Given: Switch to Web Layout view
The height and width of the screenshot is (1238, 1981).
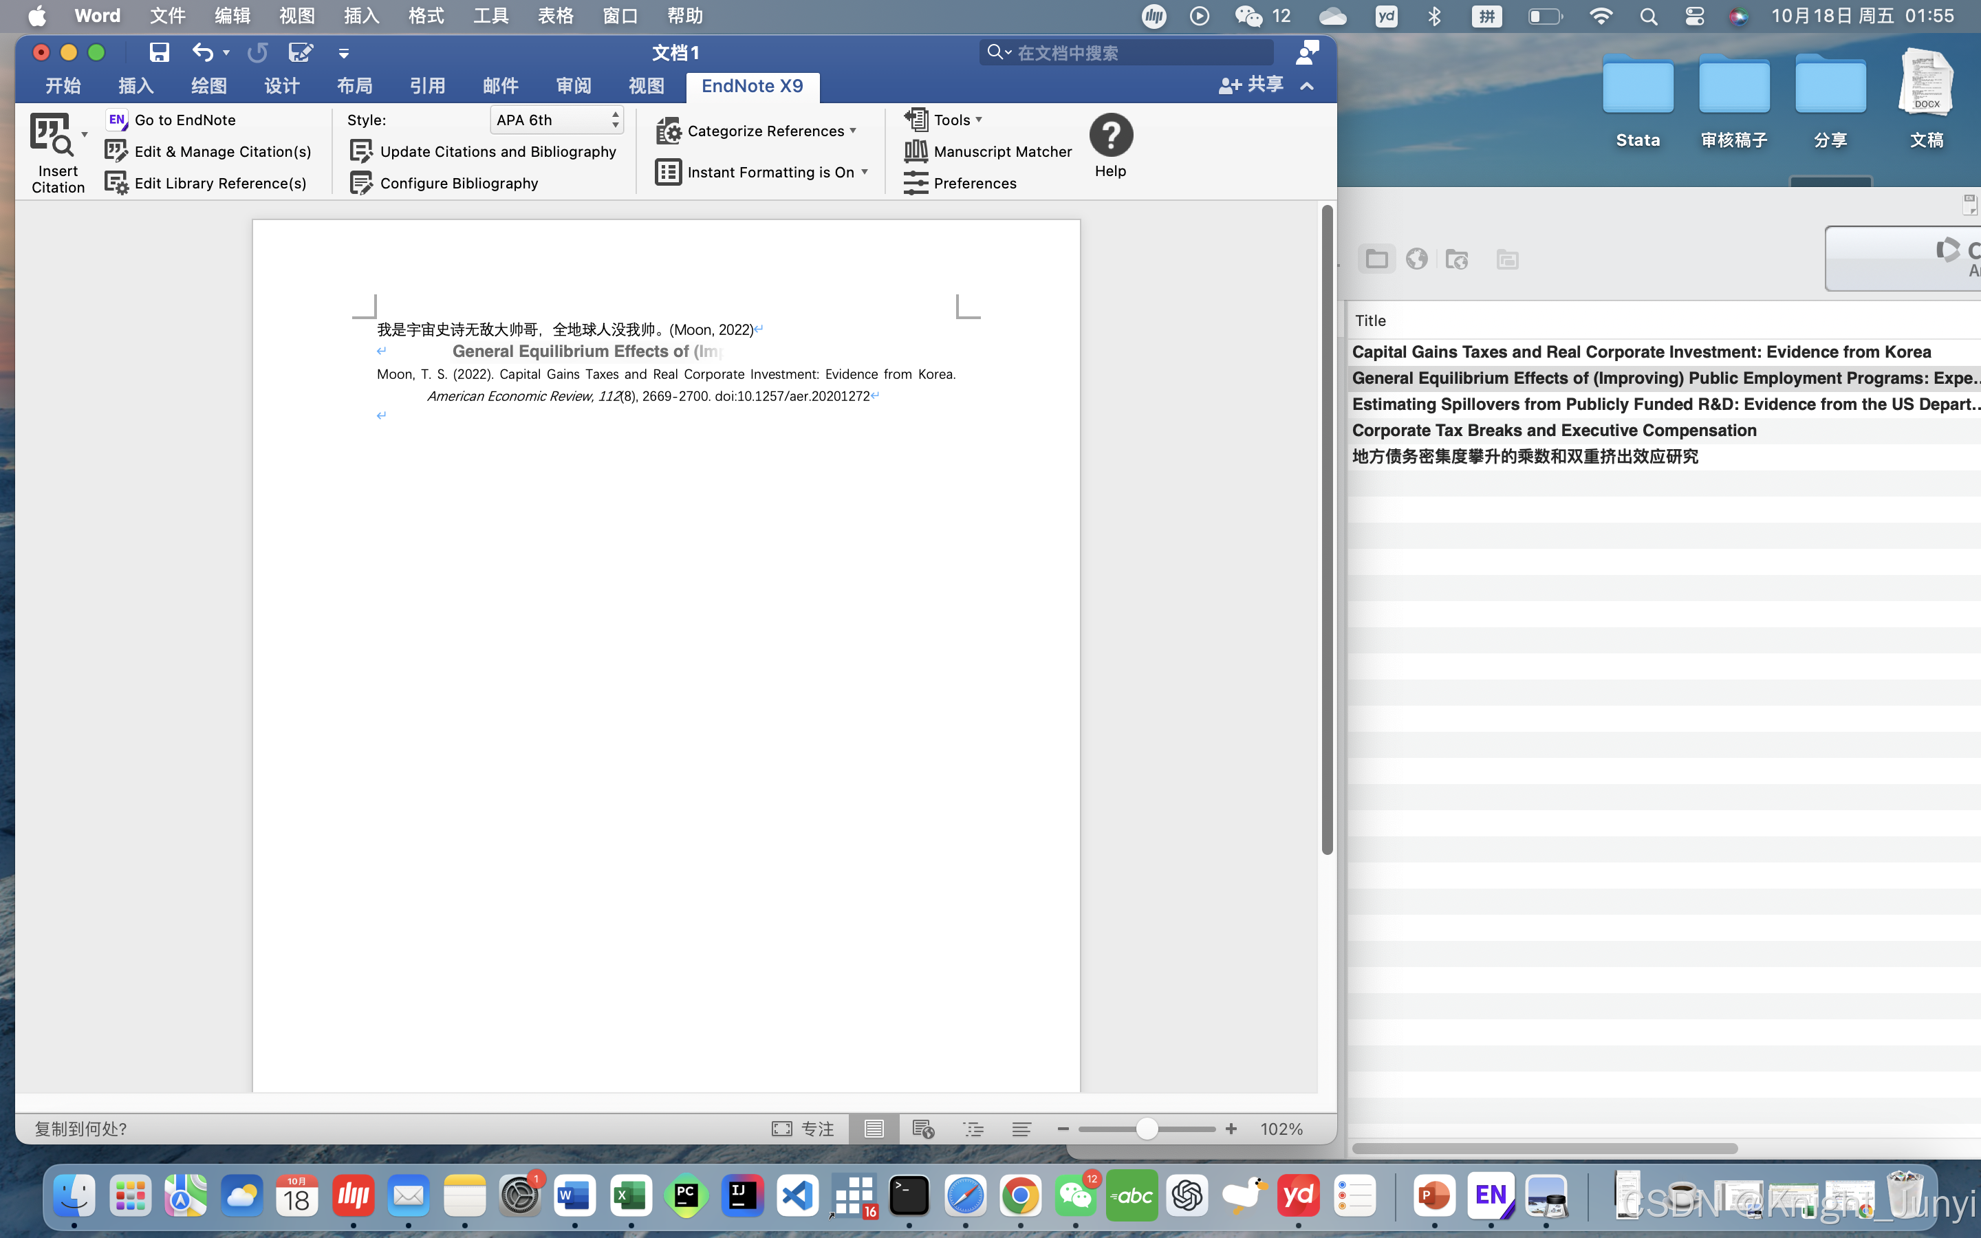Looking at the screenshot, I should pos(922,1129).
